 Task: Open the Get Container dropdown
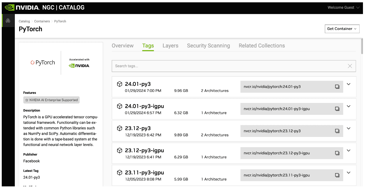coord(342,29)
